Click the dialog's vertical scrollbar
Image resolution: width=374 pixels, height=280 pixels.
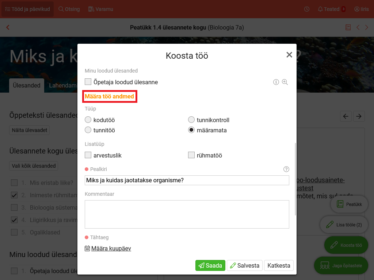click(295, 179)
